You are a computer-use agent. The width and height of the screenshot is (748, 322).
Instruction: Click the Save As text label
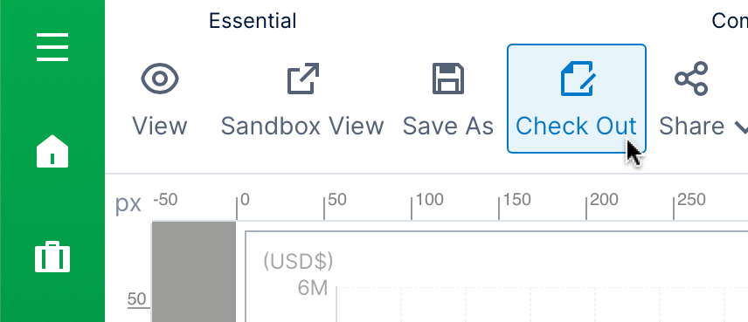coord(448,127)
